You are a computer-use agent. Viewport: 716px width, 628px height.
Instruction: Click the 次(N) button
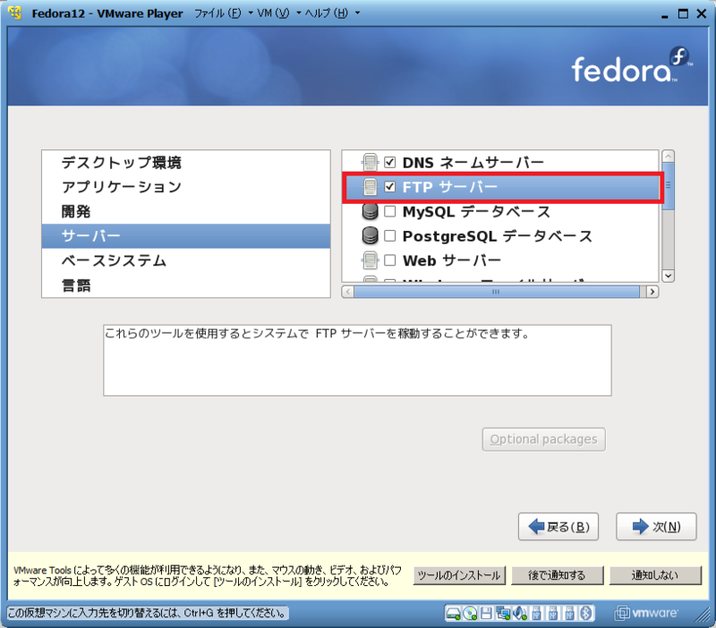pyautogui.click(x=656, y=527)
